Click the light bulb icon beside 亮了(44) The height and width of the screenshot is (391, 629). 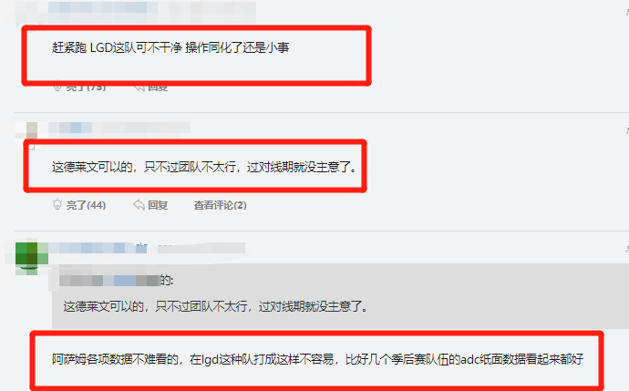57,204
